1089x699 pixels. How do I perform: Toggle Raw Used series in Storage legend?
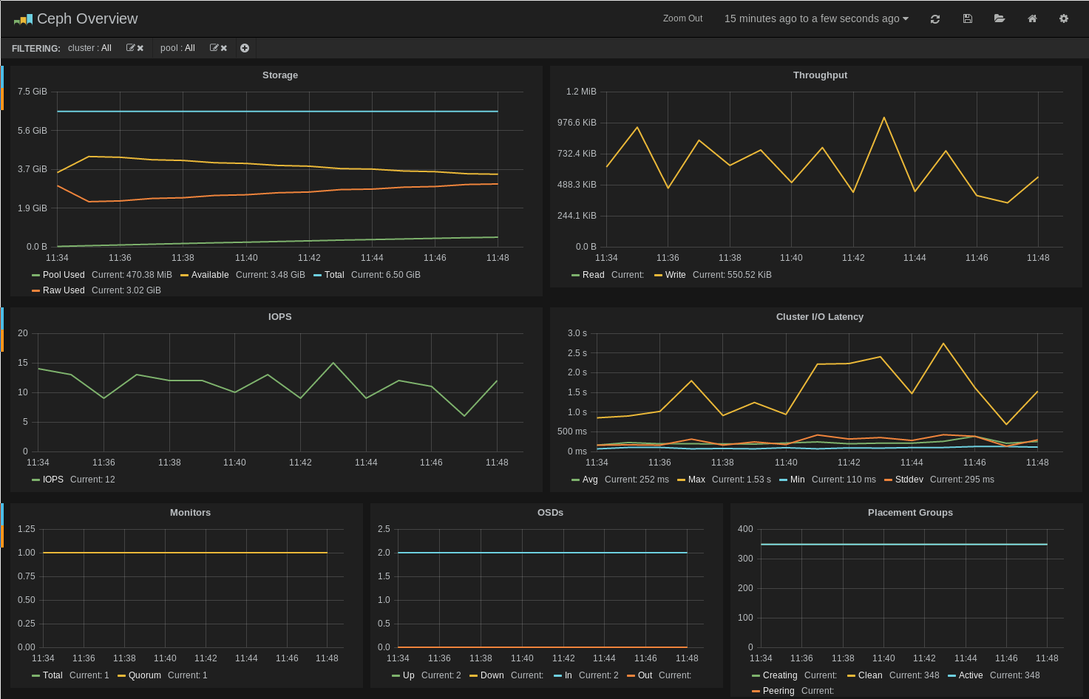point(64,290)
